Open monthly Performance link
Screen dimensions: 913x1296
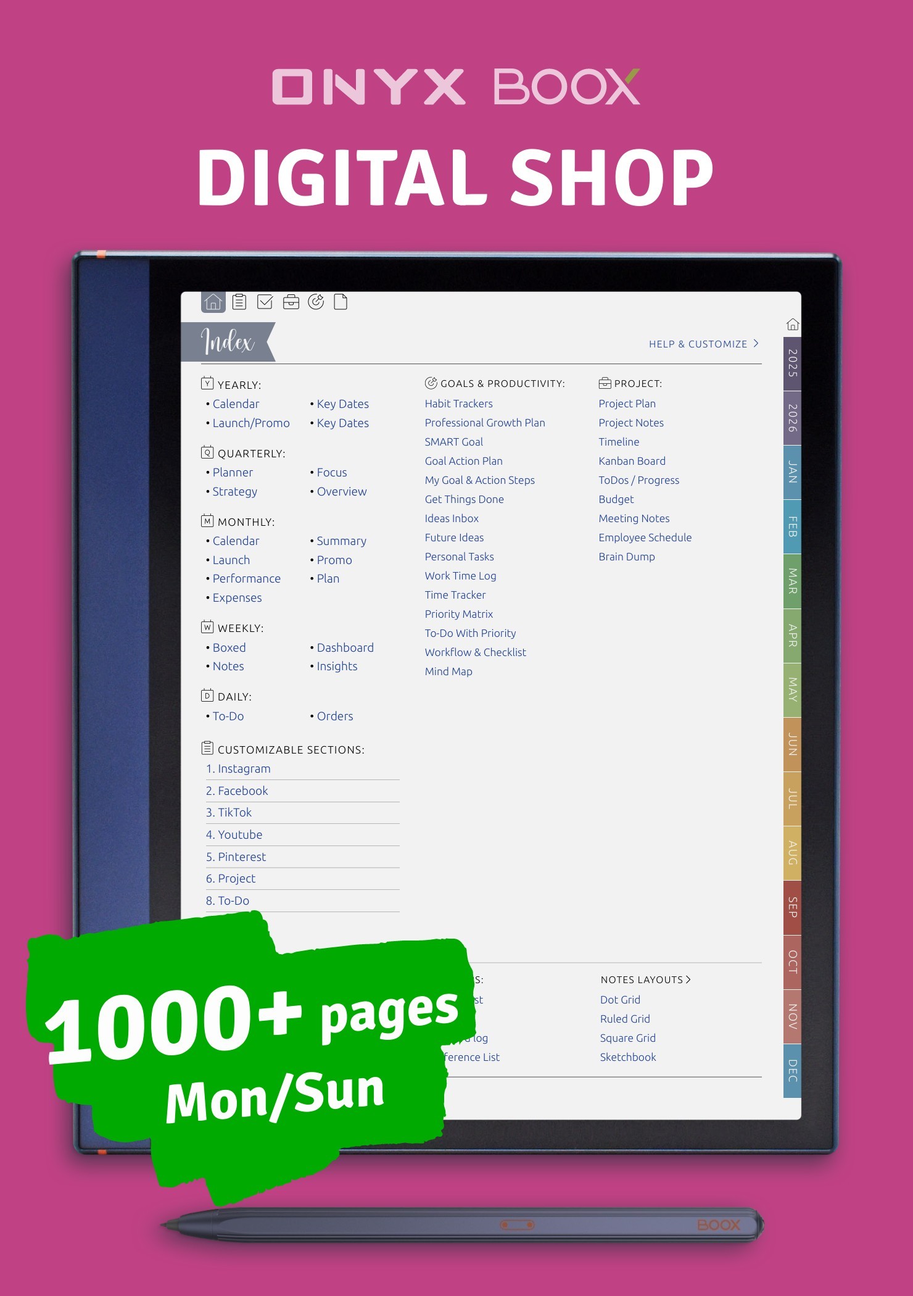tap(247, 578)
